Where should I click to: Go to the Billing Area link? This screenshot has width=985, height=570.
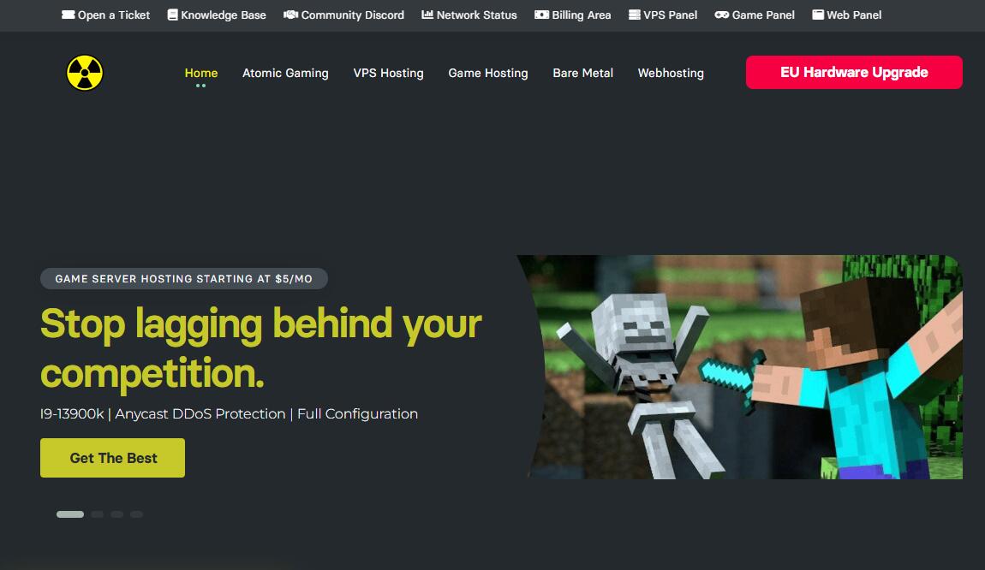pyautogui.click(x=573, y=15)
